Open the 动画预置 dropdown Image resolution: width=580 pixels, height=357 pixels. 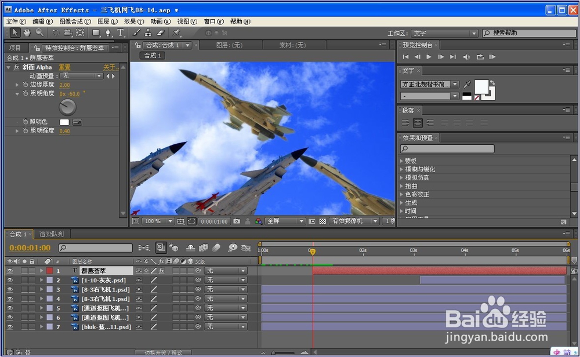coord(81,76)
